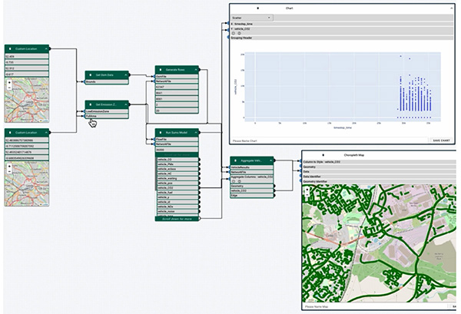Click 'Column to Style: vehicle_CO2' in Choropleth Map

coord(380,162)
